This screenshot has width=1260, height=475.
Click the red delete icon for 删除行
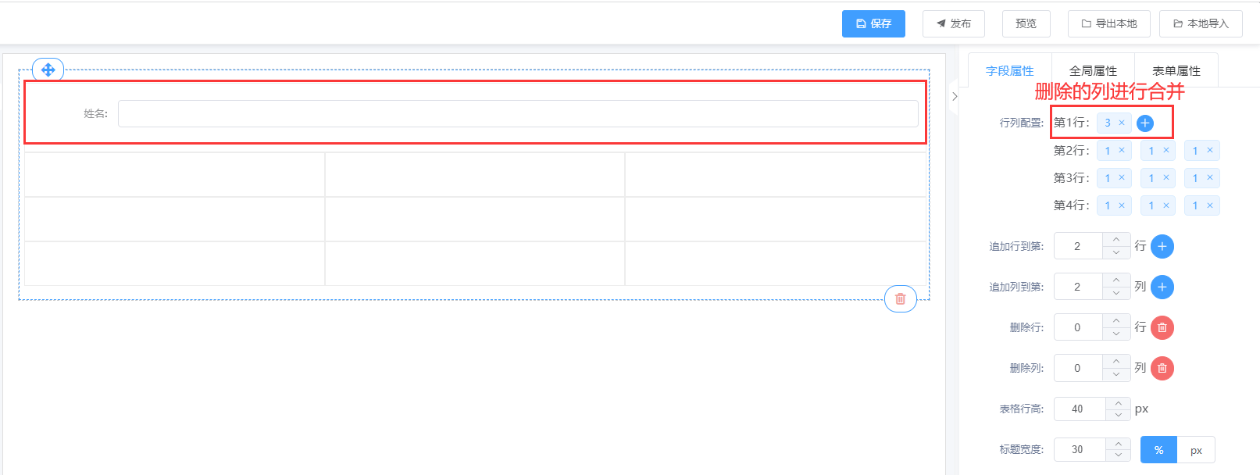tap(1162, 327)
